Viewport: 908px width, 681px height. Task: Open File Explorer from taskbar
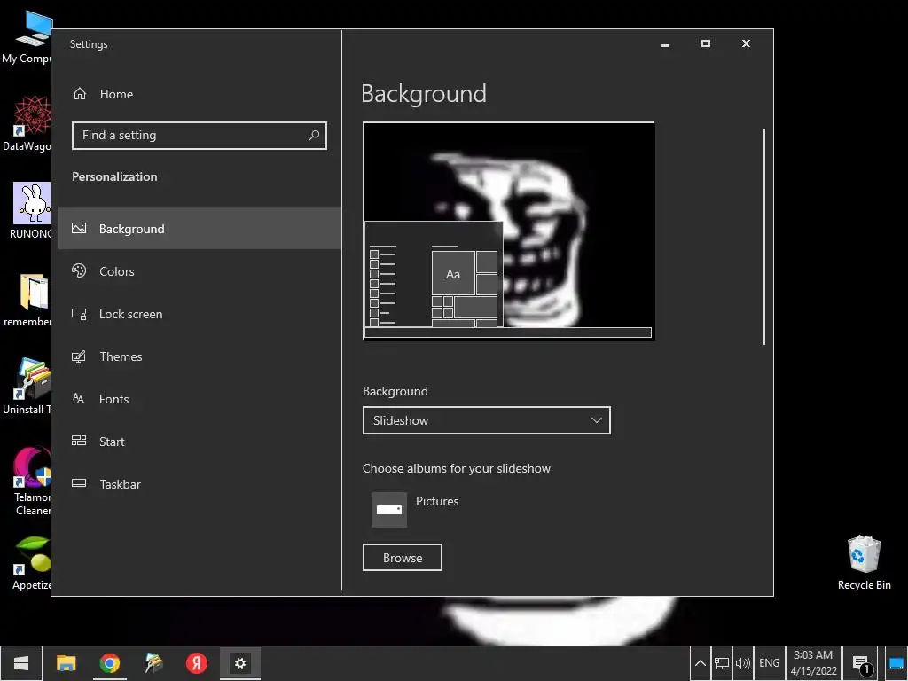click(66, 663)
